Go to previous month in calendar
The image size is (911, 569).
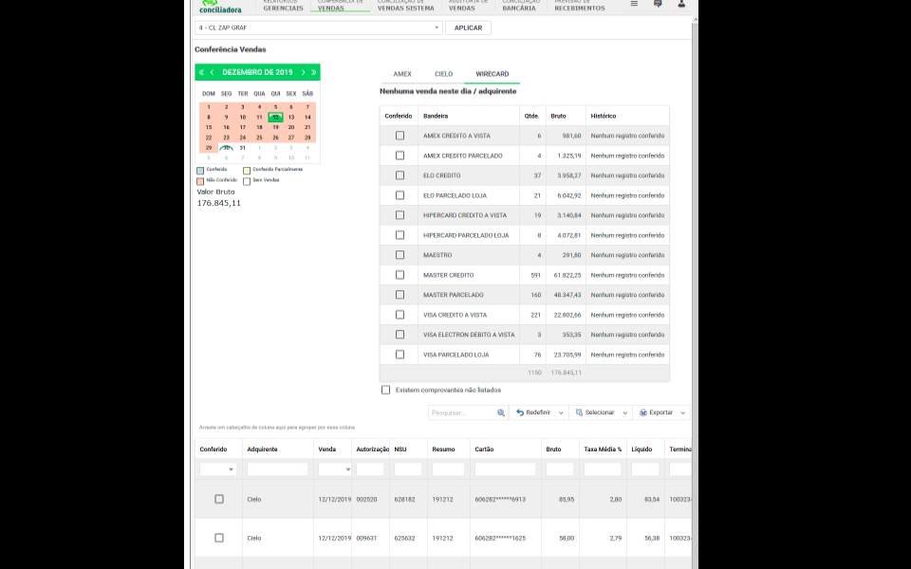tap(212, 73)
